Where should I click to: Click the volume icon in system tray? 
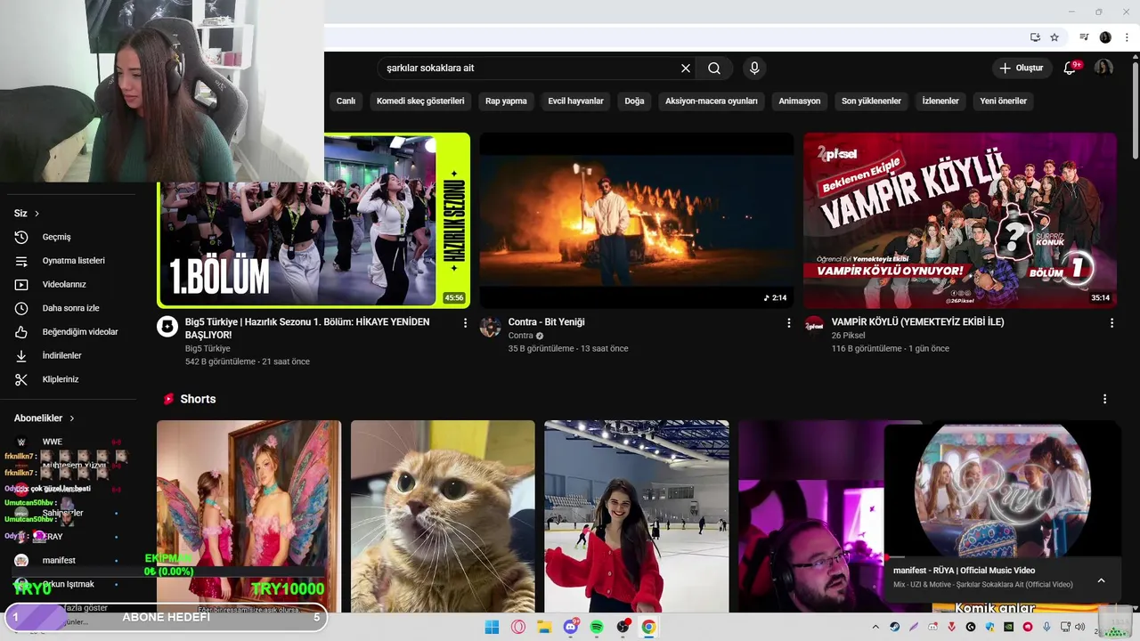coord(1079,627)
